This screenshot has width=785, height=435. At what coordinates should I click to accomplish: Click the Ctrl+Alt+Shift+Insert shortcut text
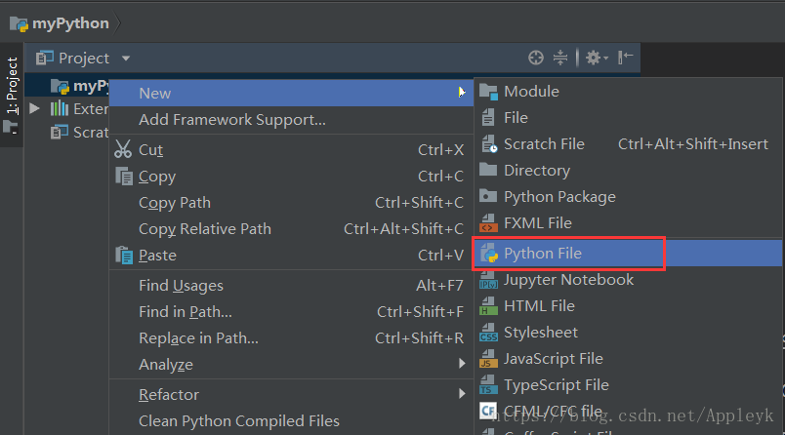(693, 144)
